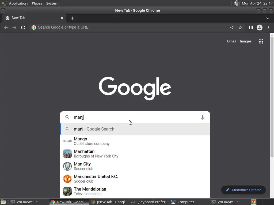This screenshot has height=205, width=274.
Task: Open a new tab with plus button
Action: click(x=72, y=18)
